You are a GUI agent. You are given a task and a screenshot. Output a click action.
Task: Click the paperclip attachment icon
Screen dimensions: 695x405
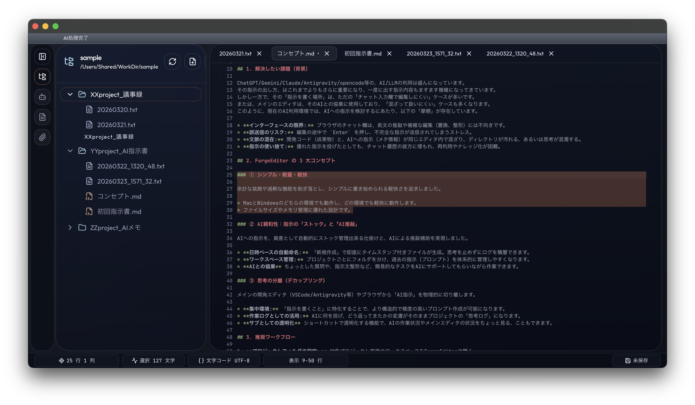(42, 137)
